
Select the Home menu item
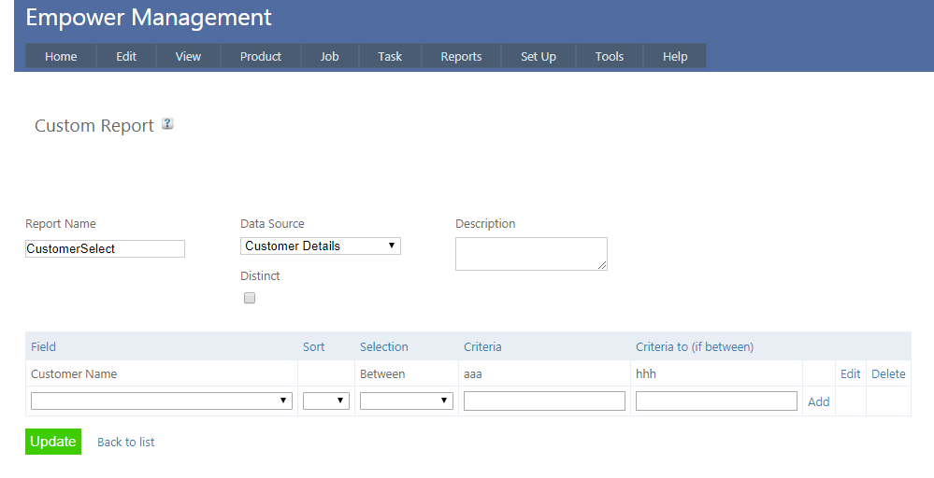coord(61,57)
